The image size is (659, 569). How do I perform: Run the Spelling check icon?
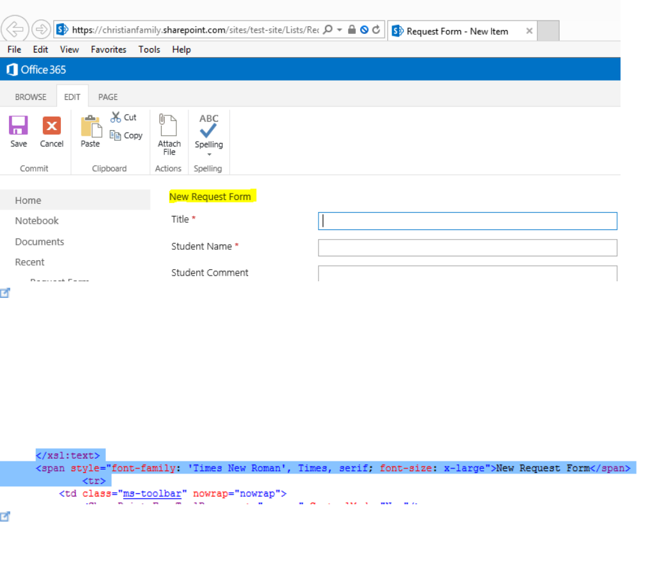coord(208,126)
